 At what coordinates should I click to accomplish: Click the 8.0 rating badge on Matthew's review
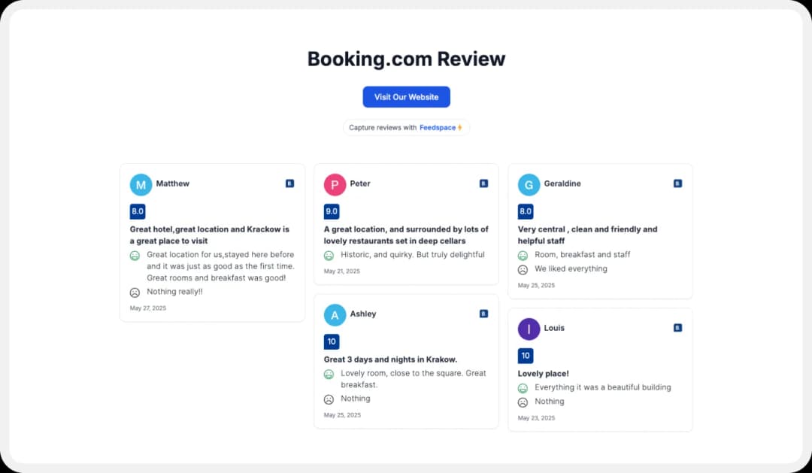tap(138, 211)
